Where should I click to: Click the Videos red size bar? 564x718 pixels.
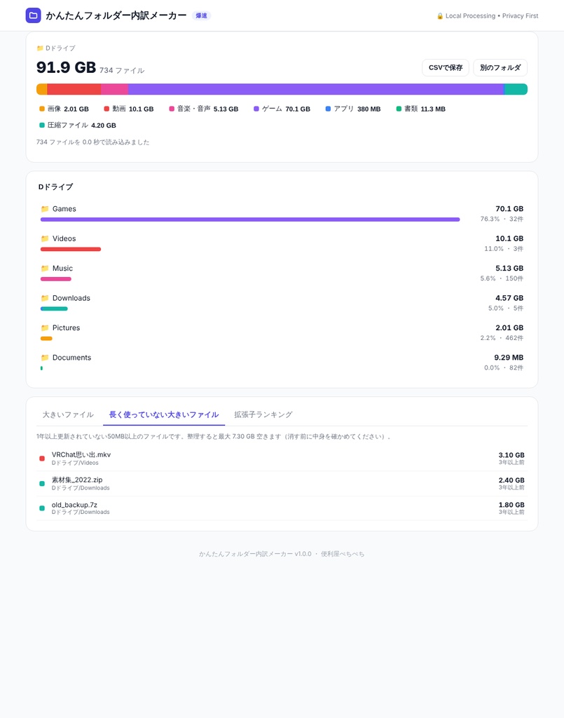(x=71, y=250)
